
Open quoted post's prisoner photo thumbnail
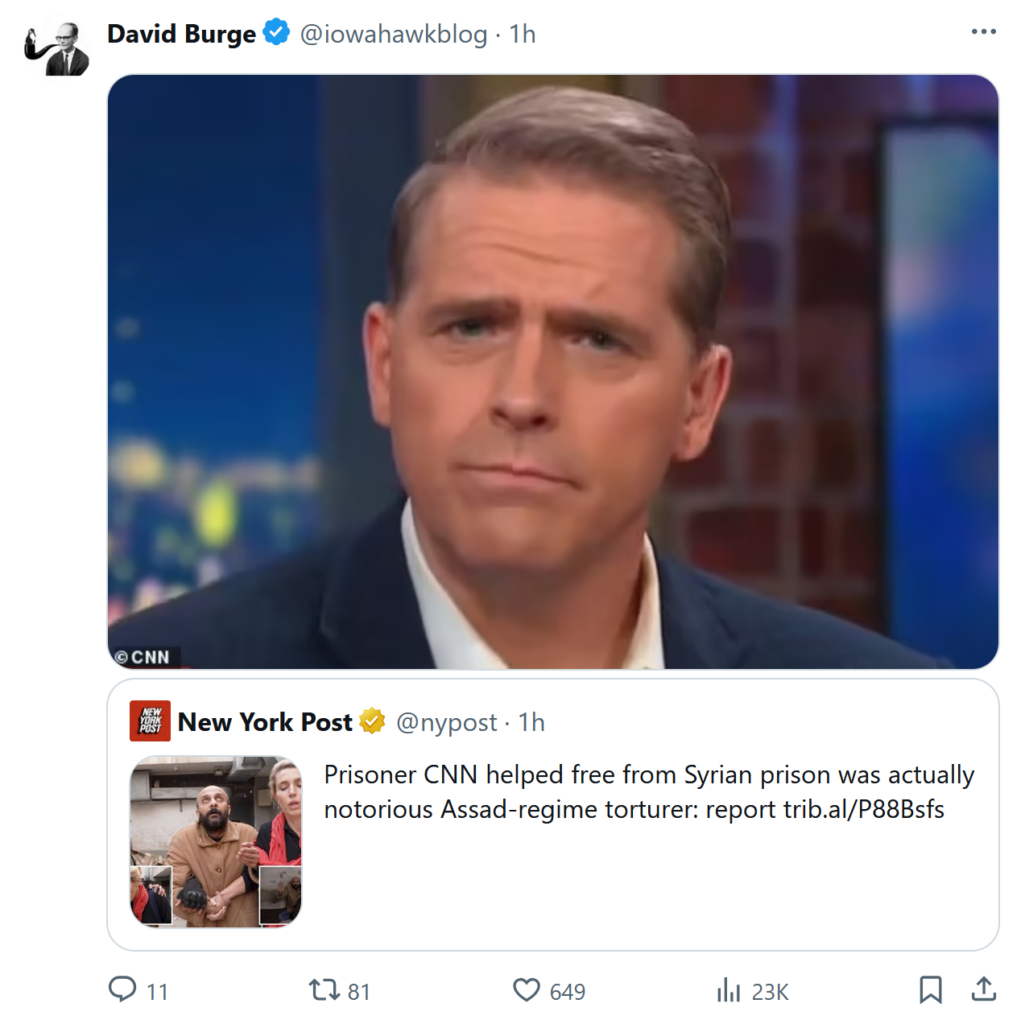[x=216, y=841]
